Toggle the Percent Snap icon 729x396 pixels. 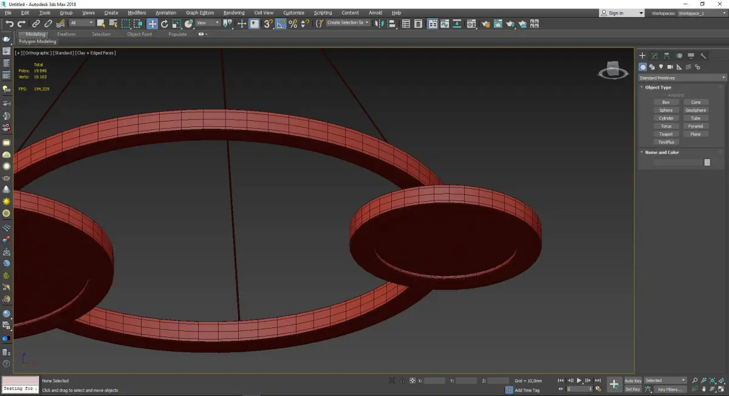point(293,24)
